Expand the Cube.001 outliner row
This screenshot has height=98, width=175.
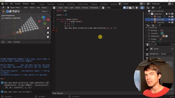152,20
